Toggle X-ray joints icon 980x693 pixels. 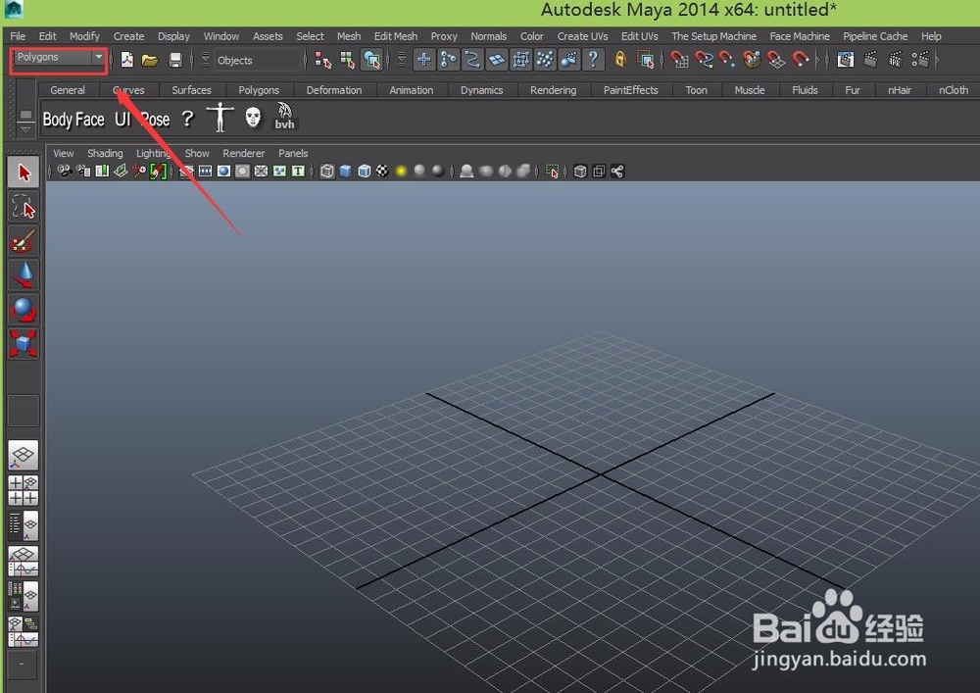point(617,172)
